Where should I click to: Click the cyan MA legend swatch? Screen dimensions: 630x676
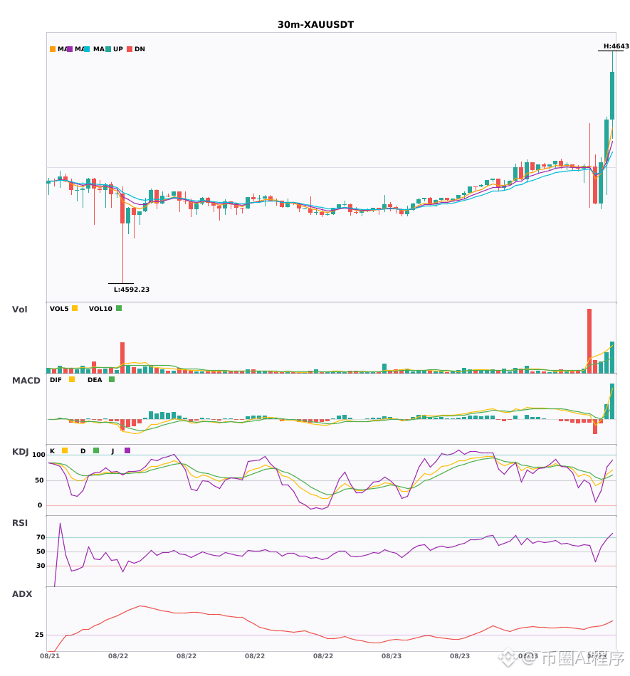87,49
